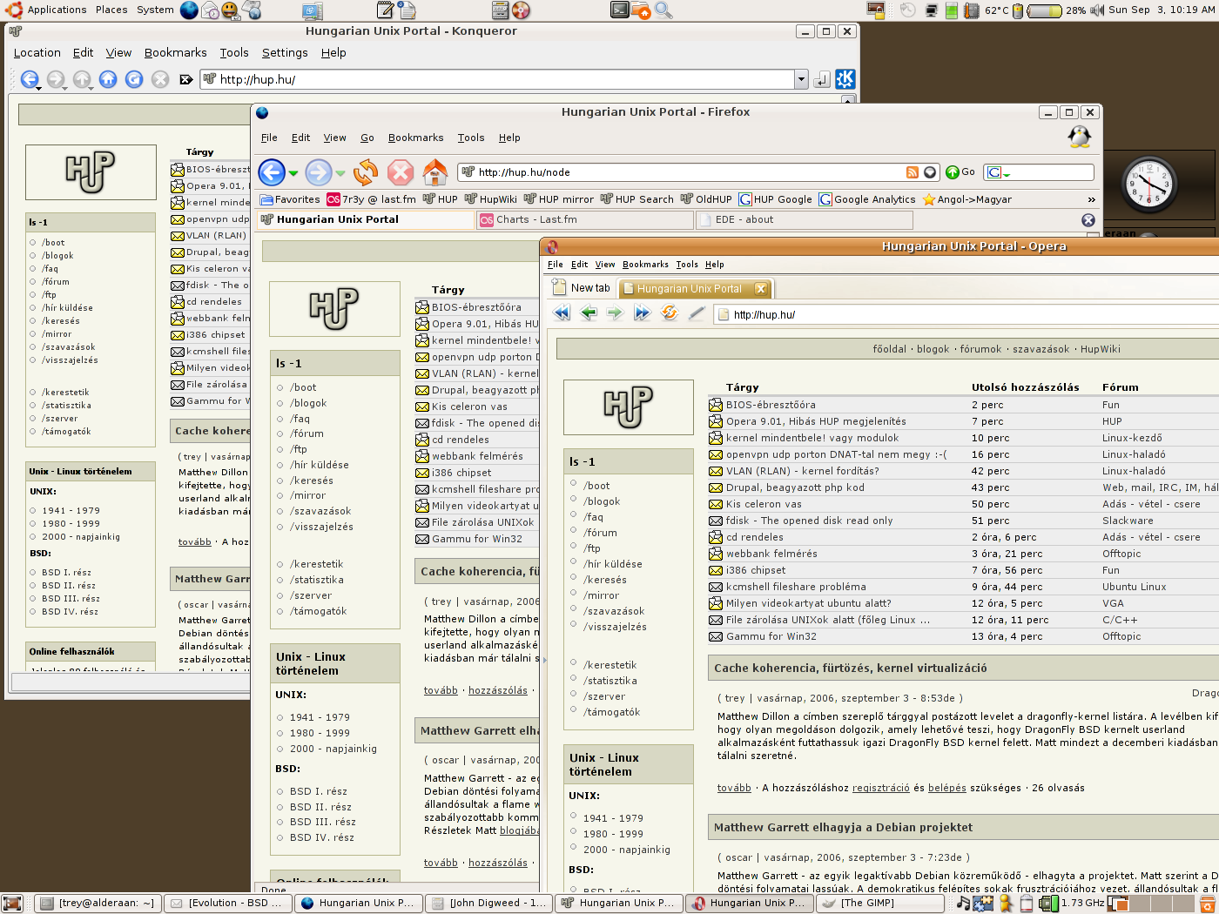Open the Go menu in Firefox
Image resolution: width=1219 pixels, height=914 pixels.
[367, 138]
